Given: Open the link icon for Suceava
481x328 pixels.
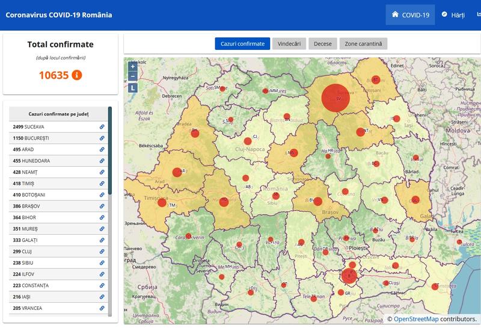Looking at the screenshot, I should [102, 127].
